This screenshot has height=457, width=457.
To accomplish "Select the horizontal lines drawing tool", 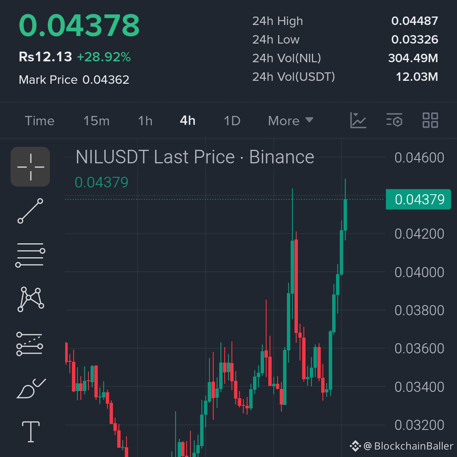I will pos(30,255).
